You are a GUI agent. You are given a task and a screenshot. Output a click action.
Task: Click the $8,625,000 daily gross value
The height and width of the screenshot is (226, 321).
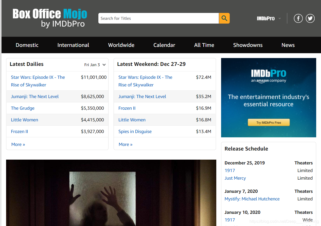(92, 97)
